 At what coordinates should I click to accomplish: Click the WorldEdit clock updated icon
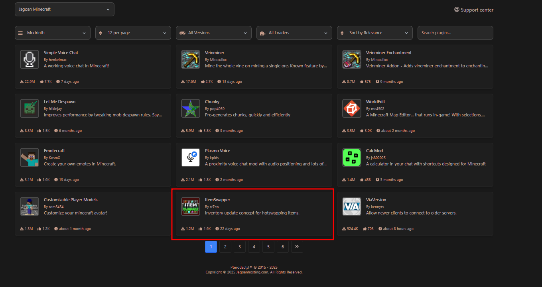coord(378,131)
